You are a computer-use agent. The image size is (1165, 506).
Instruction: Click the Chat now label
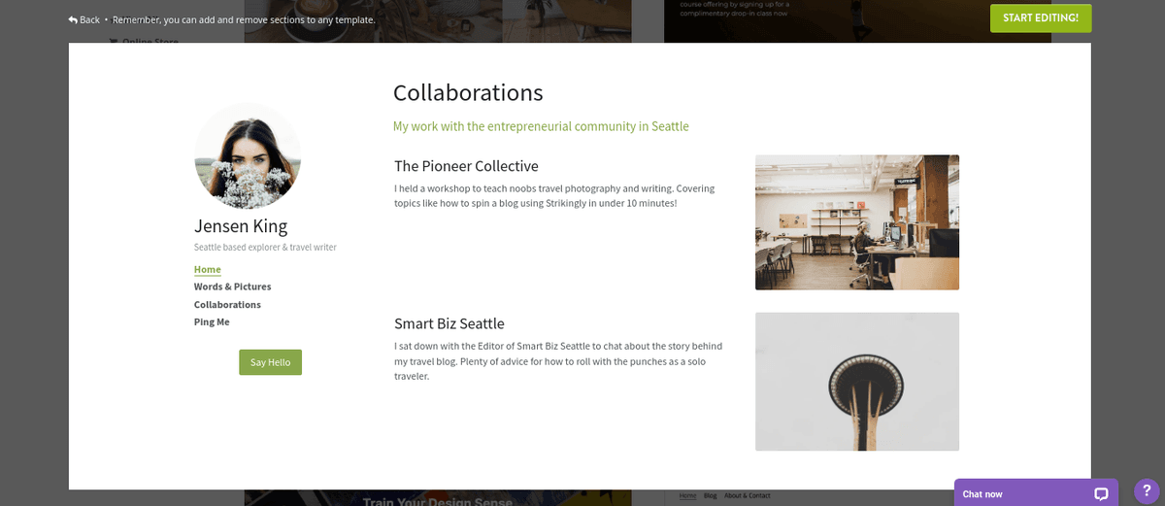(x=982, y=494)
